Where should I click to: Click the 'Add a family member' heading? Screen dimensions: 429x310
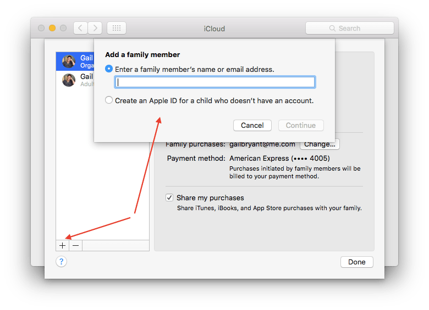[142, 54]
